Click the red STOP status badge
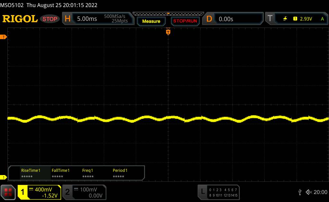 pos(50,19)
